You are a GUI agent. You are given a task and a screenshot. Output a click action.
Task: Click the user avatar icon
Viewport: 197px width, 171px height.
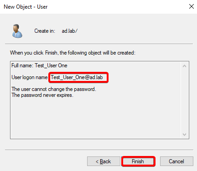[x=17, y=31]
